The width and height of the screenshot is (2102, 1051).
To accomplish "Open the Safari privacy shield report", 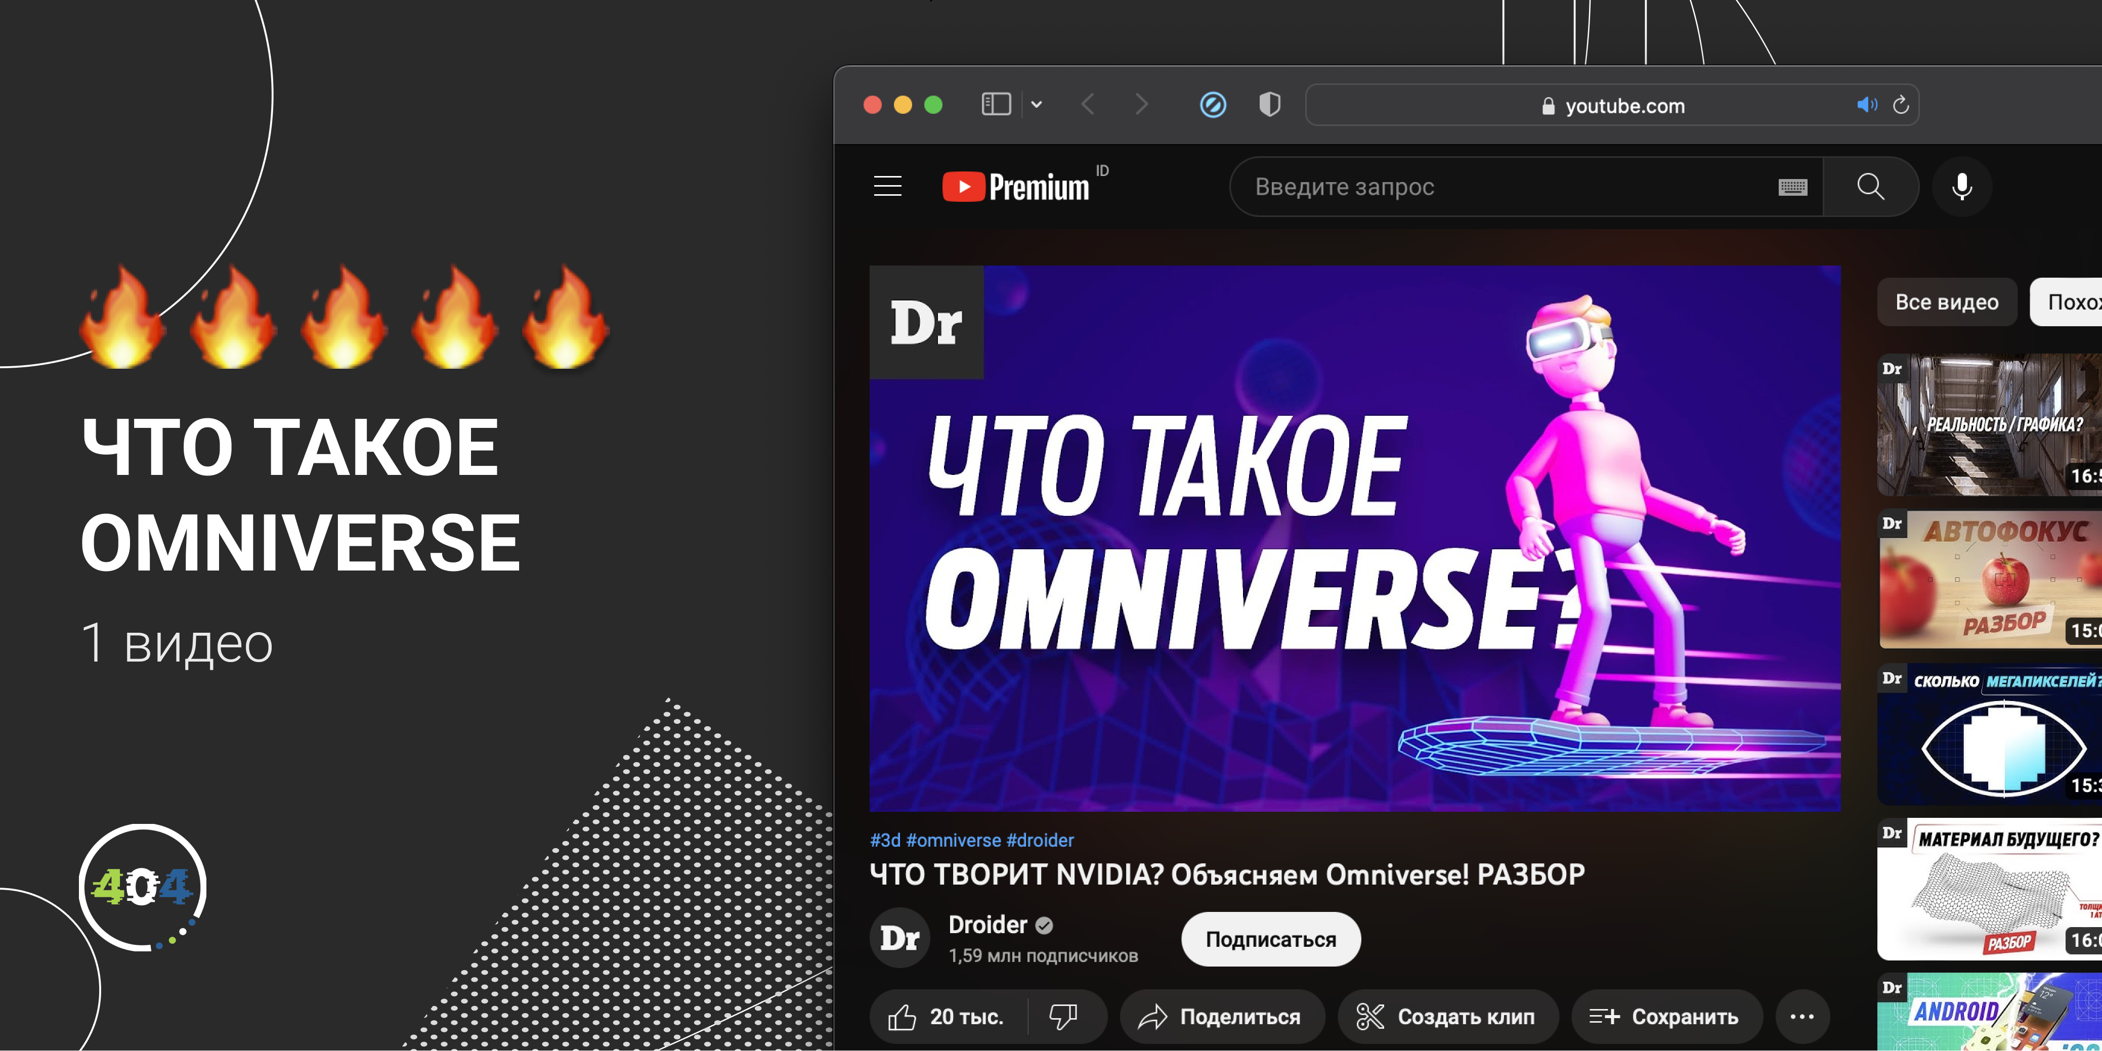I will pyautogui.click(x=1270, y=105).
